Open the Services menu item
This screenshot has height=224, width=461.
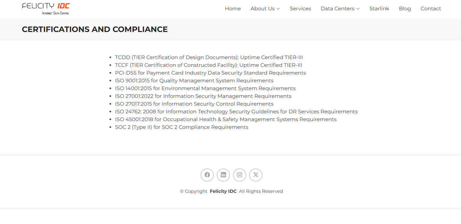pos(300,9)
